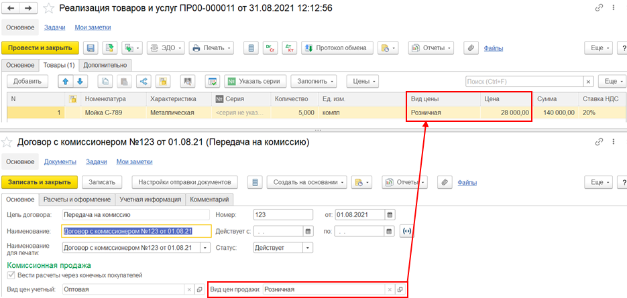Open Создать на основании dropdown
This screenshot has width=627, height=298.
pos(307,181)
